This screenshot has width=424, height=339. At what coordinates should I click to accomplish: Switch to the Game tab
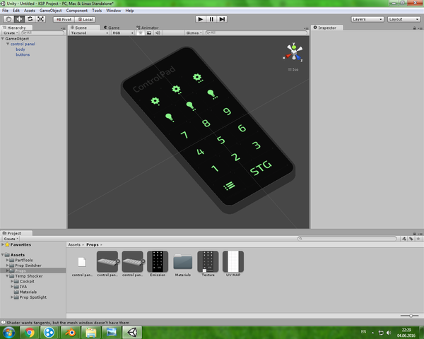(112, 27)
